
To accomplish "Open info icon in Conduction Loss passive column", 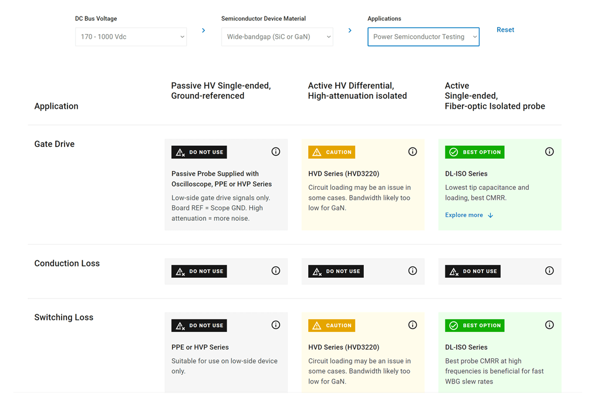I will (x=276, y=271).
